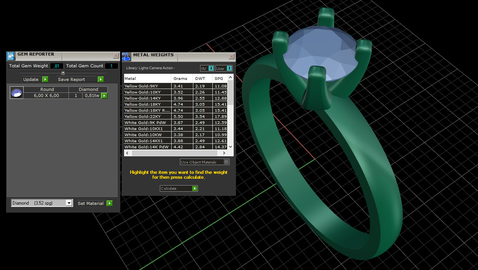
Task: Click the 6,00 X 6,00 gem size cell
Action: click(46, 95)
